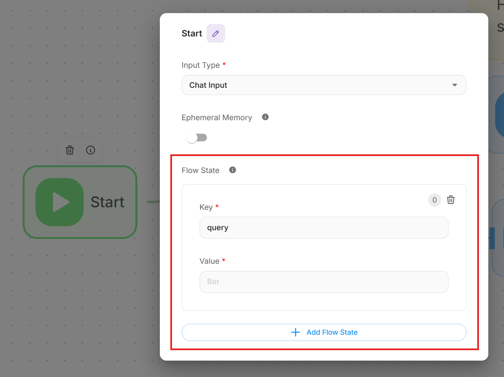Click the Value field with Bar placeholder
This screenshot has width=504, height=377.
click(323, 282)
